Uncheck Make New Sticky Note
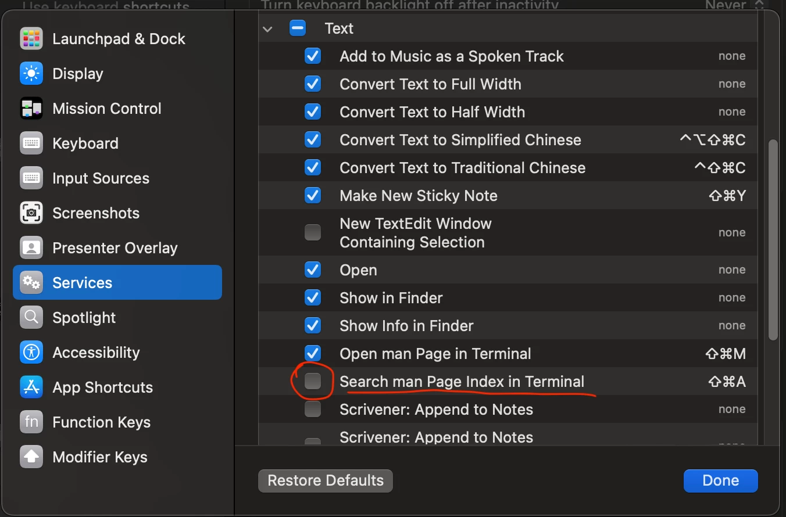 313,195
